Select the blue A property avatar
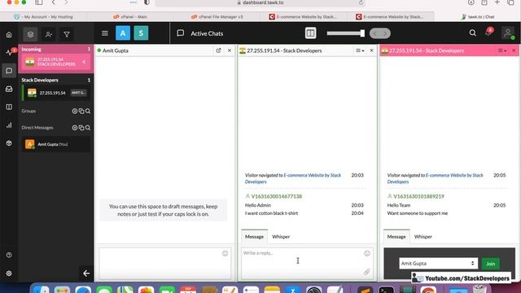The height and width of the screenshot is (293, 521). (123, 33)
